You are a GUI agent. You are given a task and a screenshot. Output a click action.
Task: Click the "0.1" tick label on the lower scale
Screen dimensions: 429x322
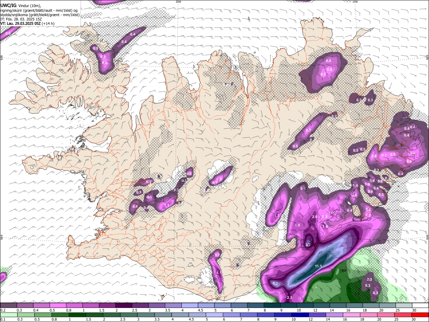[x=3, y=319]
